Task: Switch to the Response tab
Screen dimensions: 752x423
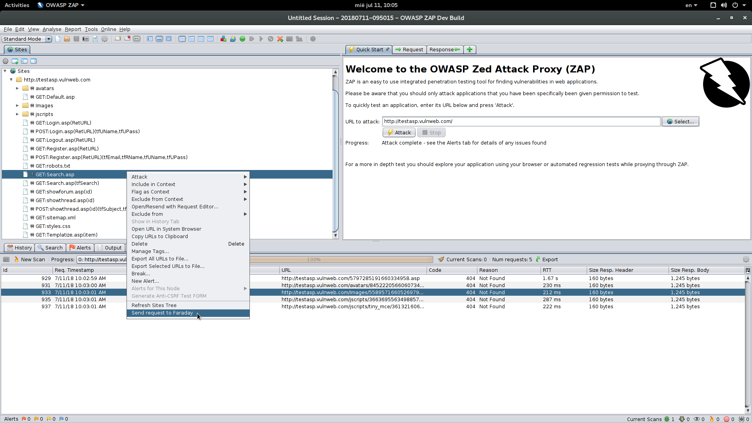Action: (x=445, y=50)
